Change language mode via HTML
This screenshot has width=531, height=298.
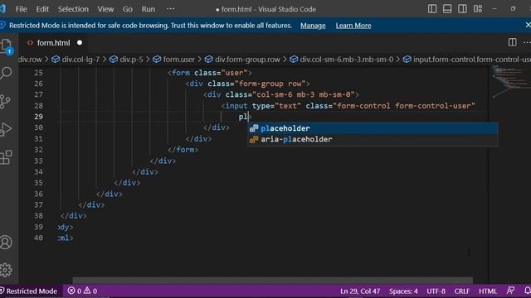[488, 291]
